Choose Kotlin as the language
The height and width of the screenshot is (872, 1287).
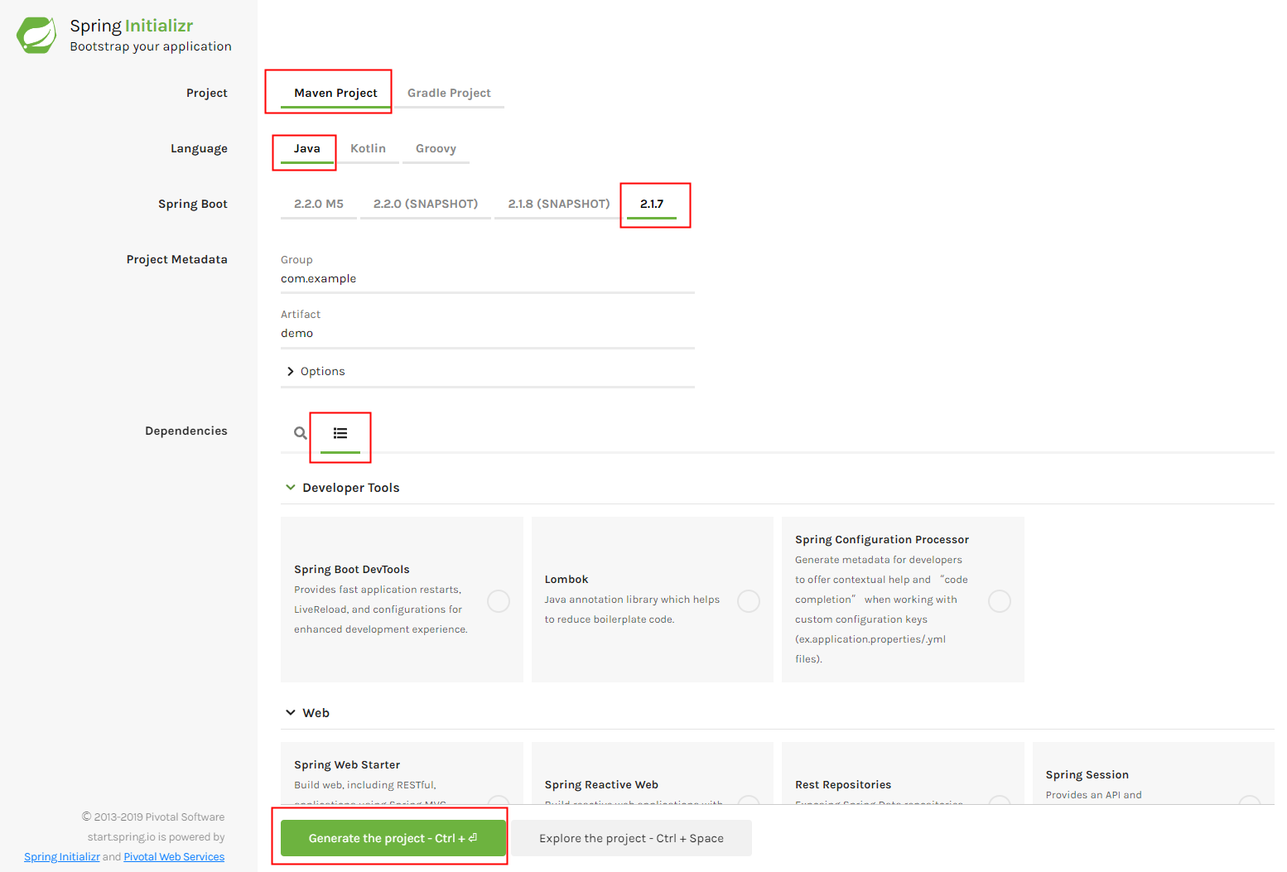point(368,148)
